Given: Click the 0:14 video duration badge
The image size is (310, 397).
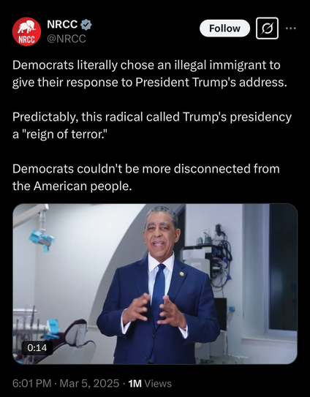Looking at the screenshot, I should click(37, 347).
